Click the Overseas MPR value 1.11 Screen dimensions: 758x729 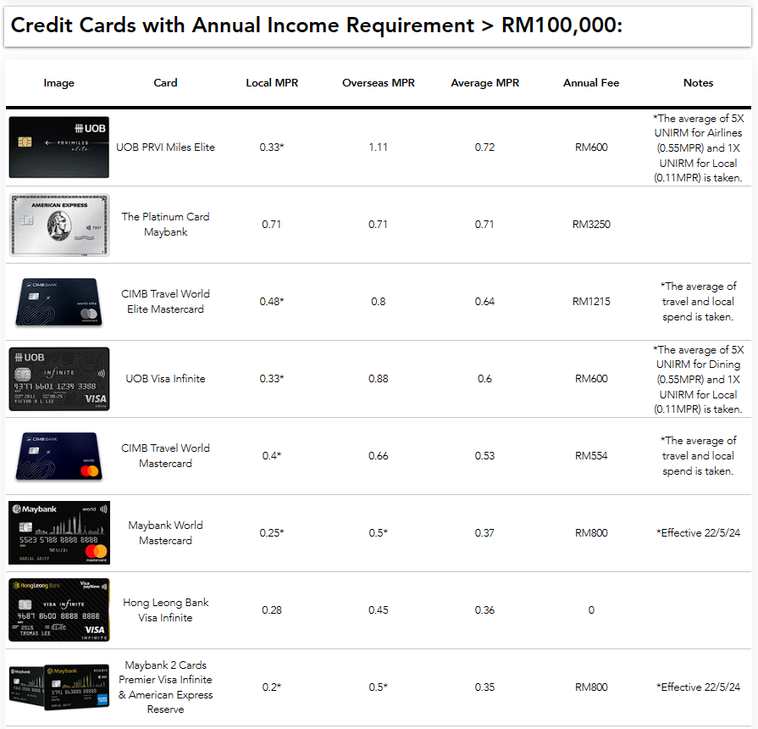[x=378, y=147]
